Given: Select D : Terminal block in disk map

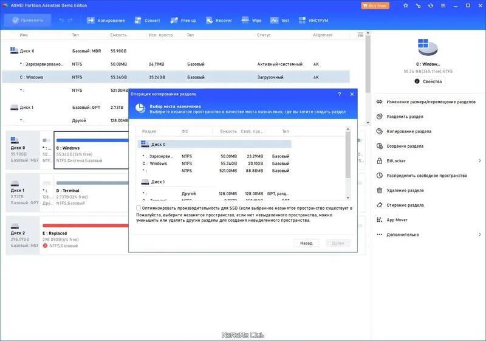Looking at the screenshot, I should 91,193.
